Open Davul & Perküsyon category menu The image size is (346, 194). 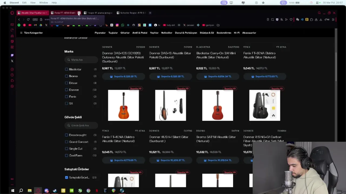click(x=186, y=33)
